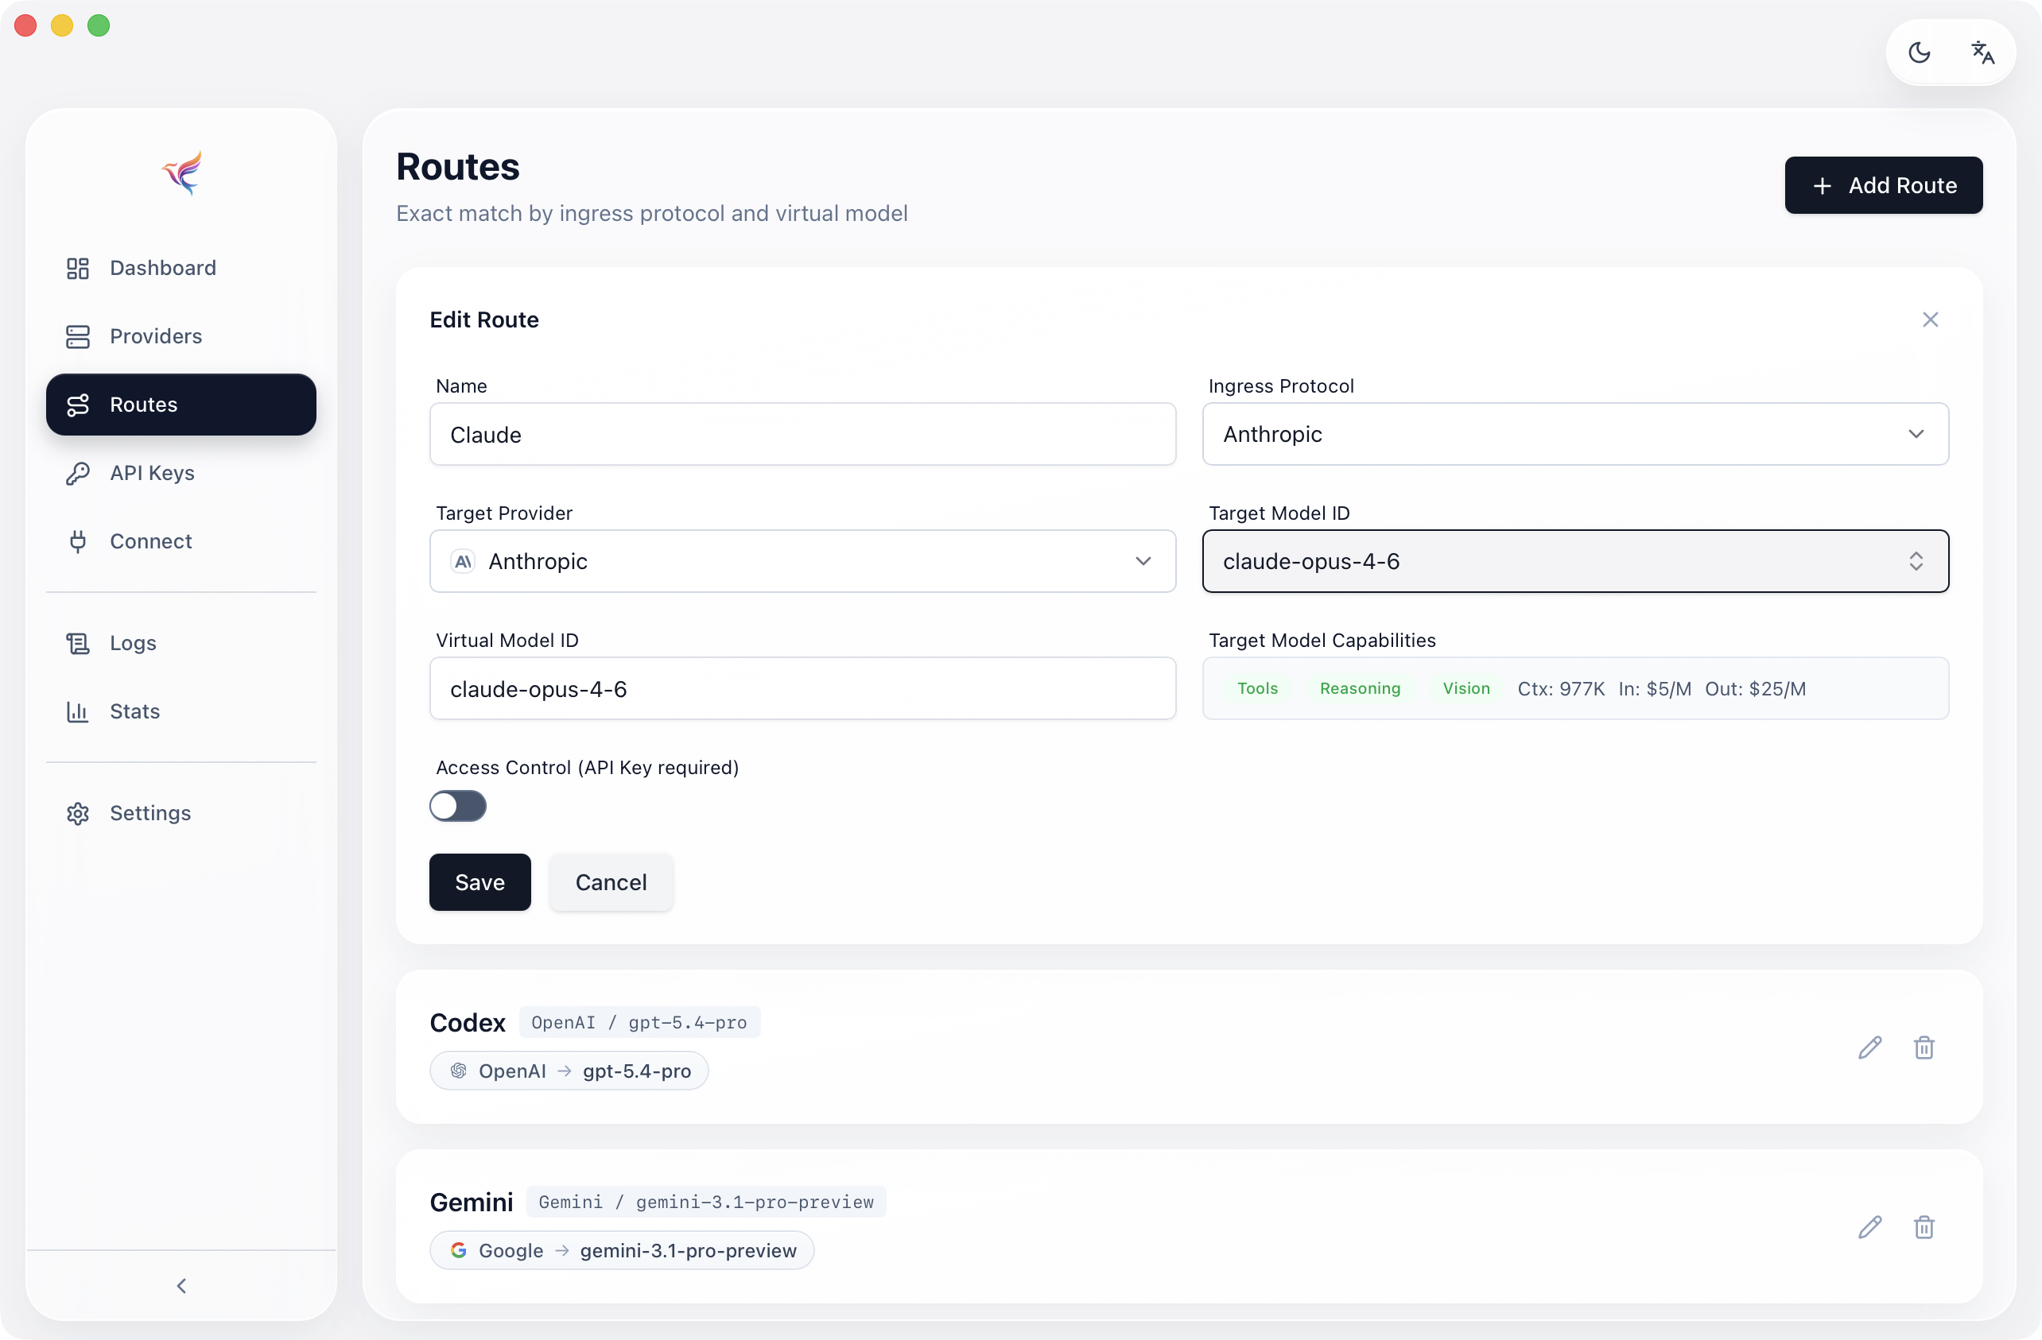This screenshot has height=1340, width=2042.
Task: Open the Logs page
Action: [x=181, y=643]
